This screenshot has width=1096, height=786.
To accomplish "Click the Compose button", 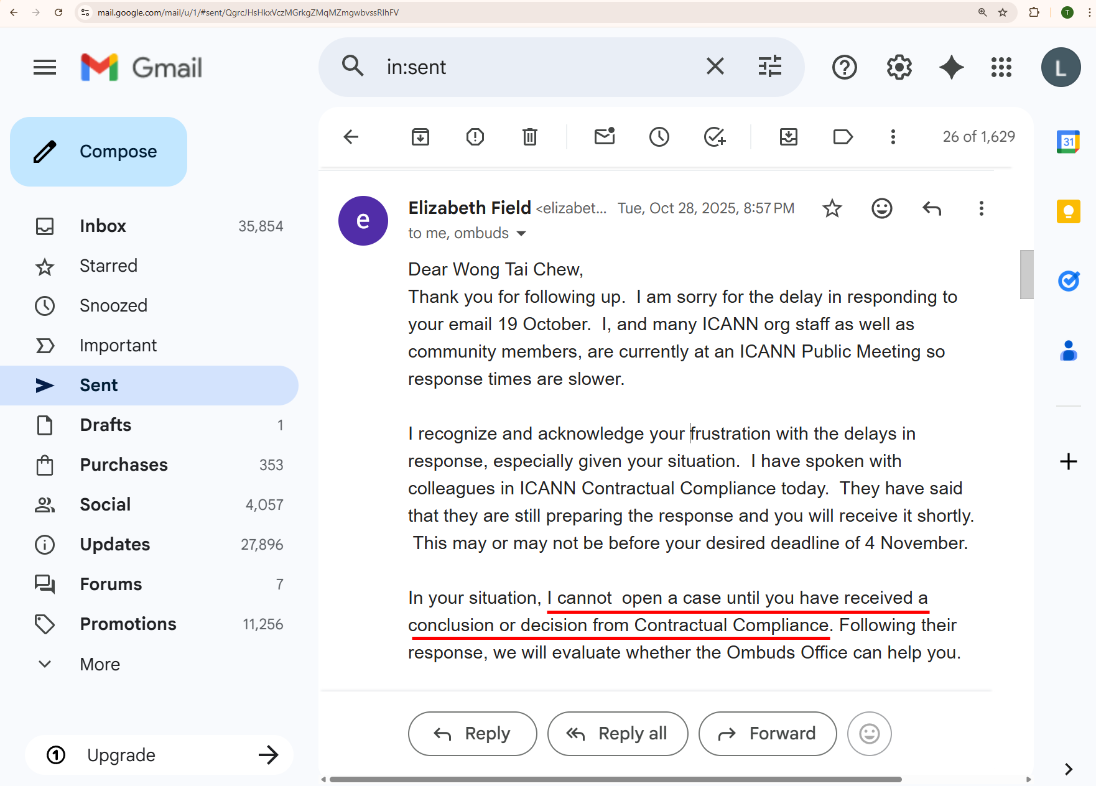I will (98, 152).
